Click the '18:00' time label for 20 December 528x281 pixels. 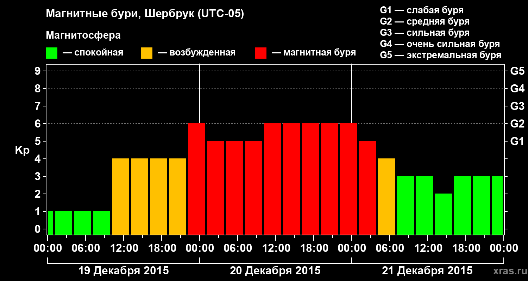pyautogui.click(x=314, y=248)
